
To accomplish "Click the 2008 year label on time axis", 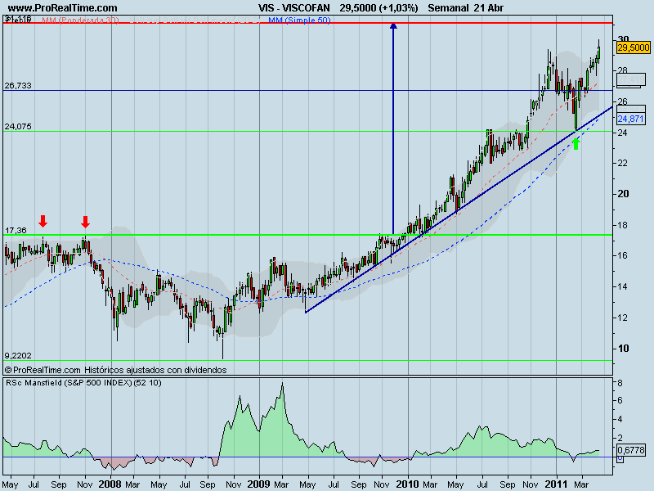I will coord(110,484).
